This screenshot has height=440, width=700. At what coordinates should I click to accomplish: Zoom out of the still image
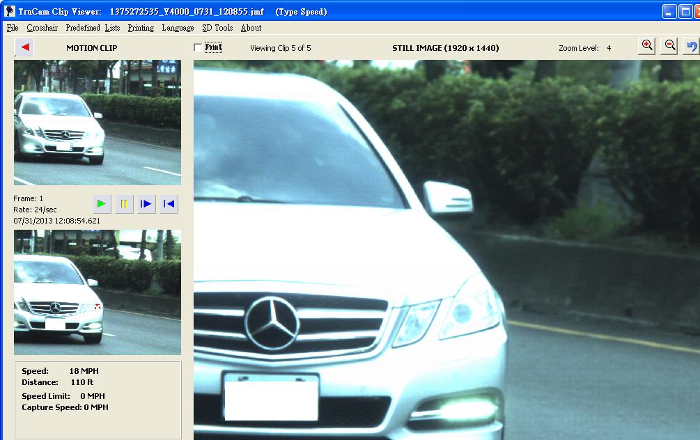click(669, 46)
